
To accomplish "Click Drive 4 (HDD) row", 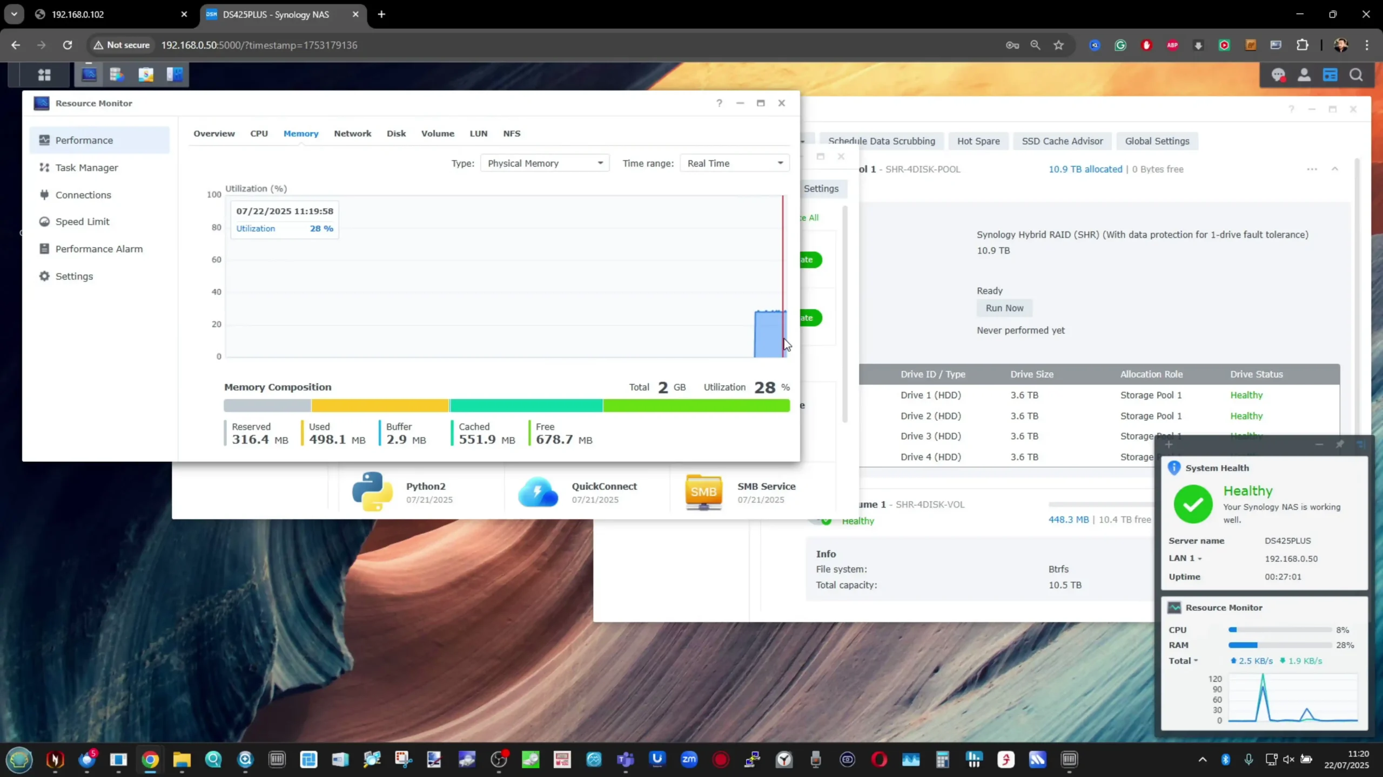I will click(x=1006, y=457).
